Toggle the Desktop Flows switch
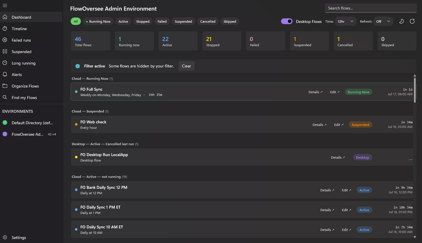Viewport: 422px width, 243px height. pyautogui.click(x=287, y=22)
